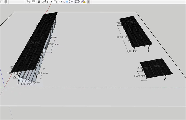Click the blue square toolbar icon
Viewport: 186px width, 120px height.
click(x=67, y=1)
